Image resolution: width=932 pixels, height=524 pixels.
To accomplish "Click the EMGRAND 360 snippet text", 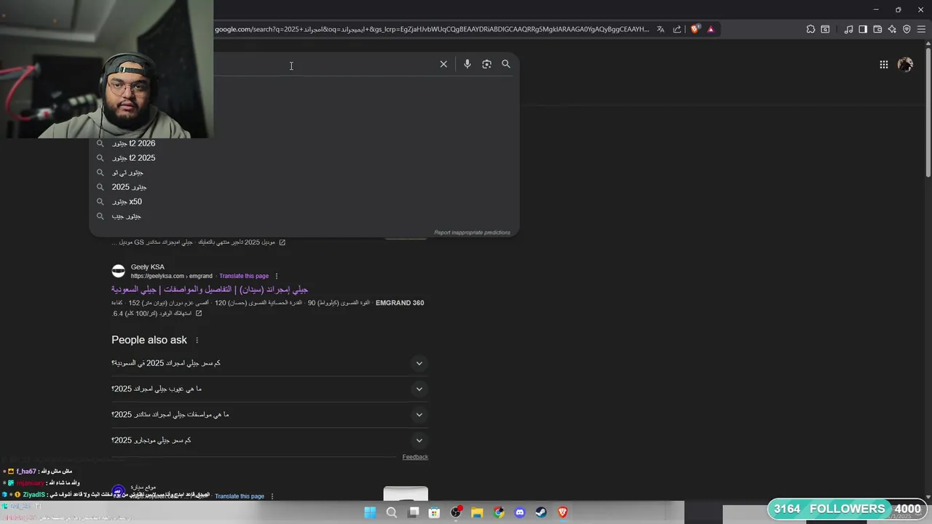I will pos(400,303).
